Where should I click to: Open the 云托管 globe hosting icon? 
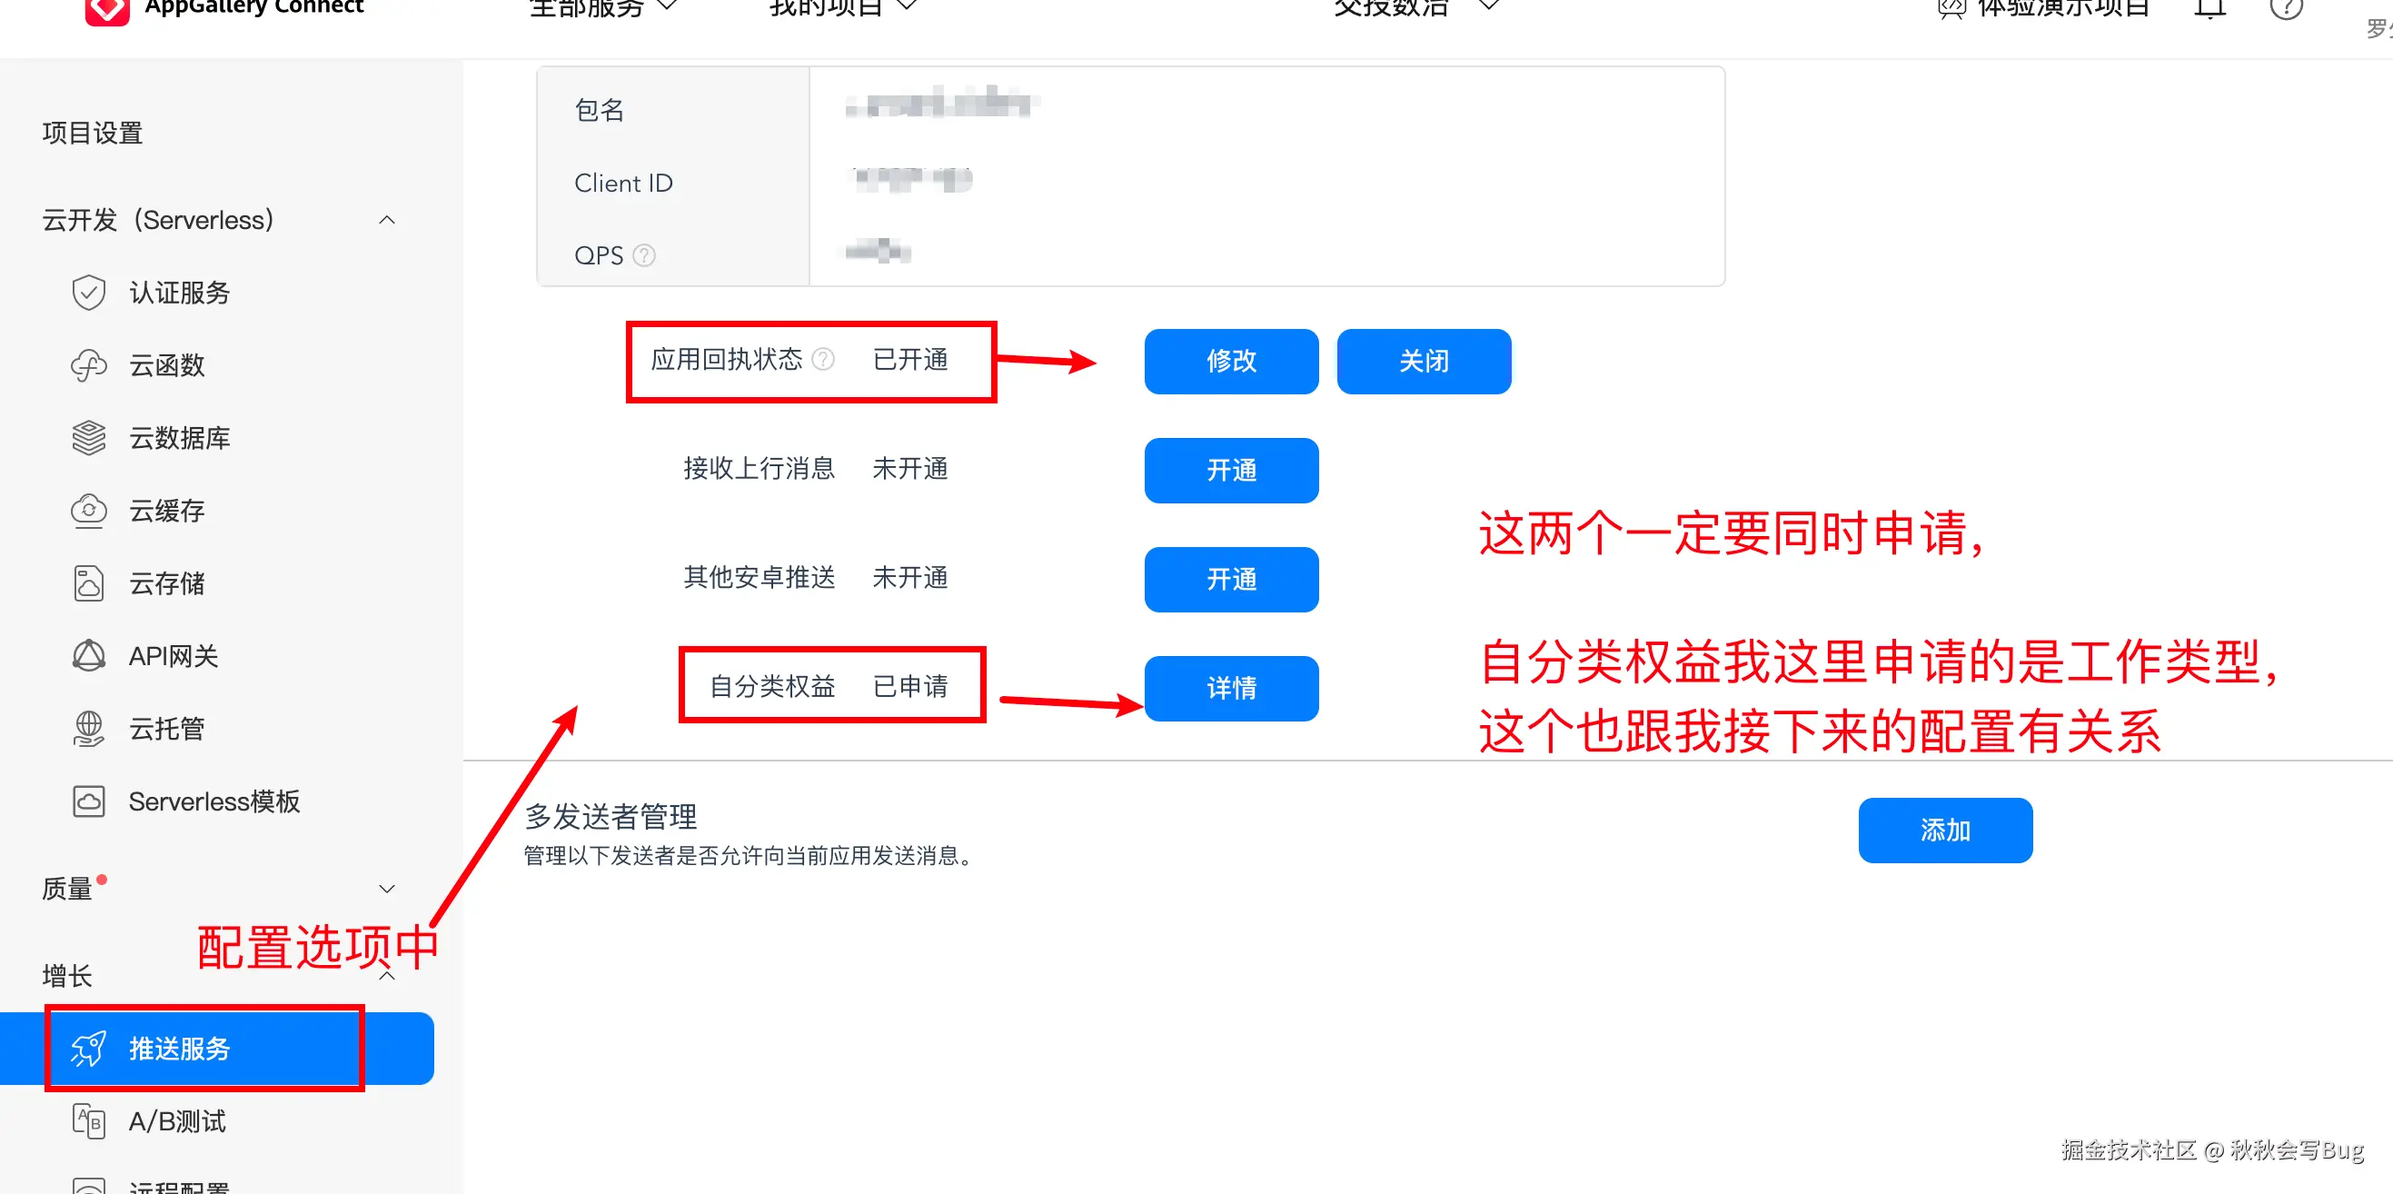coord(88,728)
